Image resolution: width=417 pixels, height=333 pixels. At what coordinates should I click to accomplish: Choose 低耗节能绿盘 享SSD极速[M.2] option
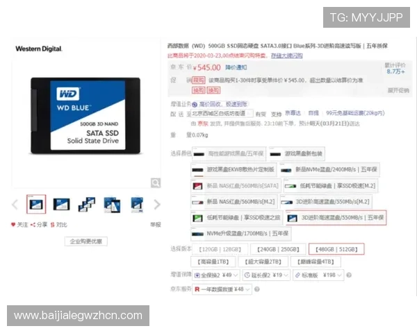point(331,186)
